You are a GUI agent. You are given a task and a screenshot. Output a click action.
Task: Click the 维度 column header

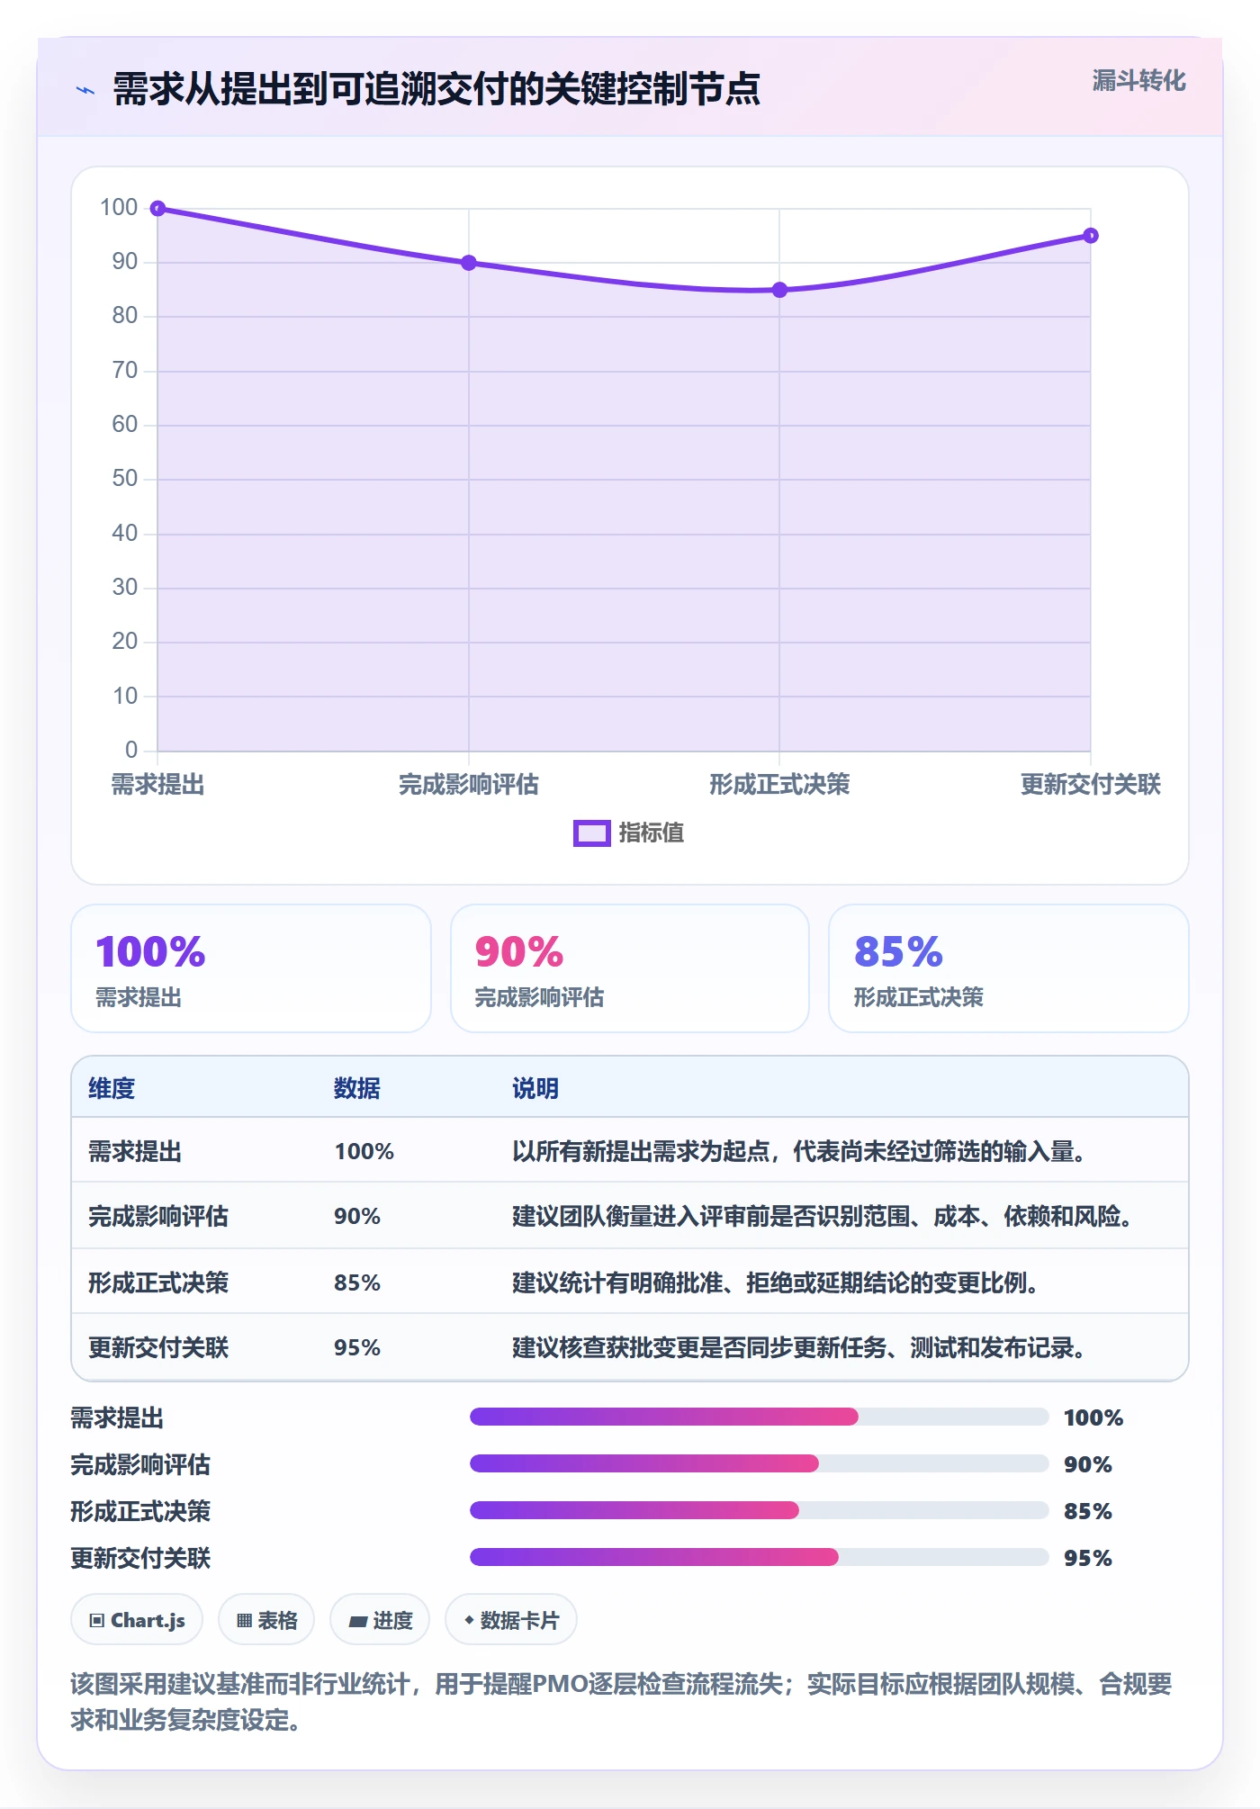click(112, 1088)
